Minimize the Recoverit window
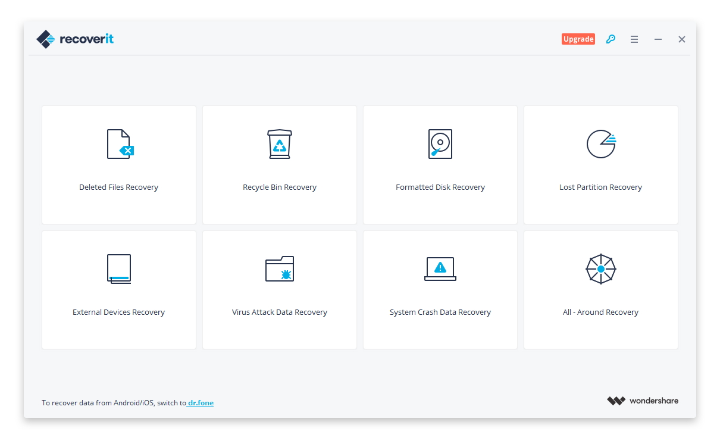Image resolution: width=720 pixels, height=444 pixels. [x=658, y=39]
